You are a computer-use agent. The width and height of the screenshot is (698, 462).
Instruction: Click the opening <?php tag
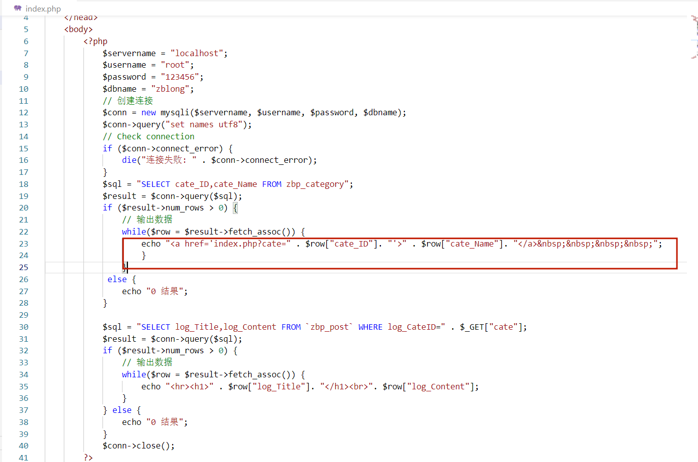coord(95,42)
